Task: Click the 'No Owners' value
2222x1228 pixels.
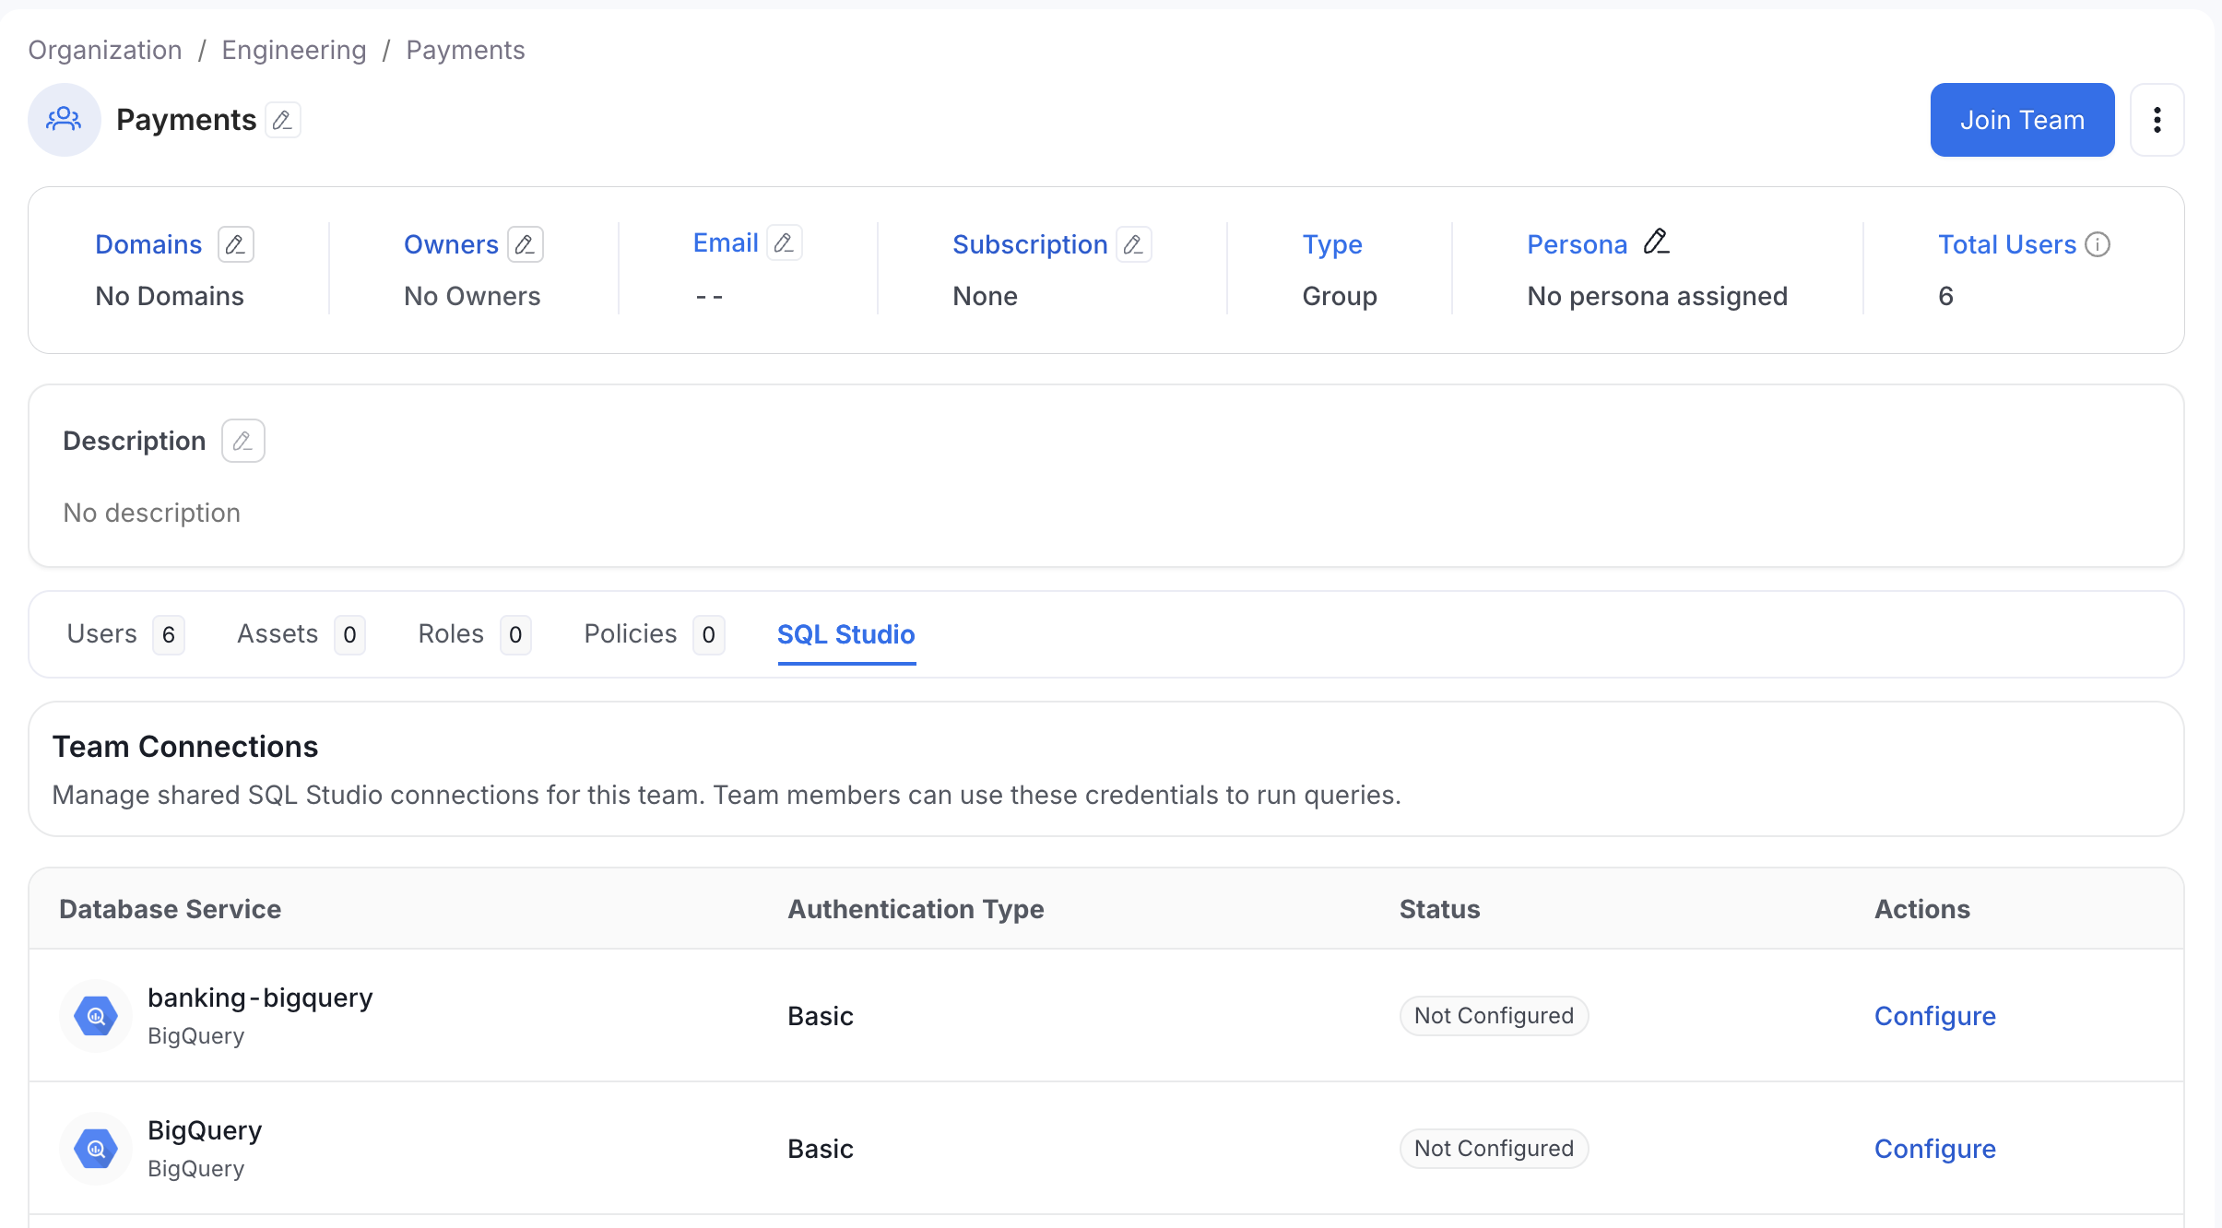Action: pyautogui.click(x=472, y=296)
